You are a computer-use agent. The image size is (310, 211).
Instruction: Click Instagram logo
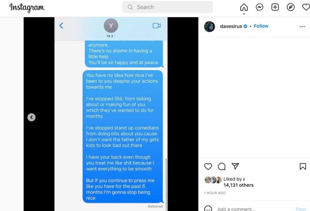click(x=27, y=8)
